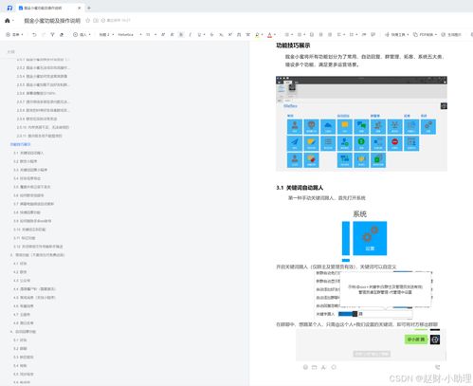
Task: Collapse section 4 in the outline tree
Action: coord(11,255)
